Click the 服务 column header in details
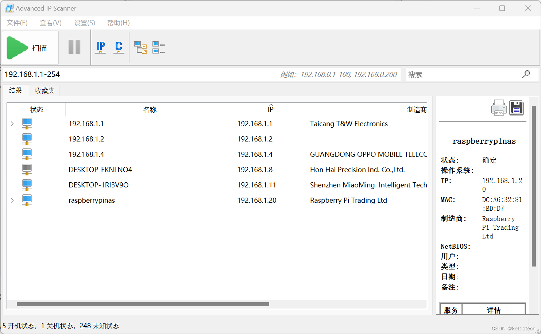Image resolution: width=541 pixels, height=334 pixels. coord(451,310)
